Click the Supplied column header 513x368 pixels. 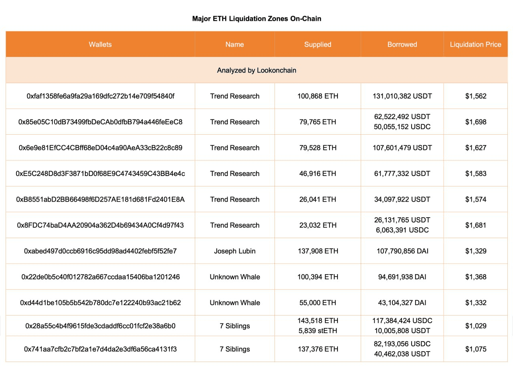(317, 44)
